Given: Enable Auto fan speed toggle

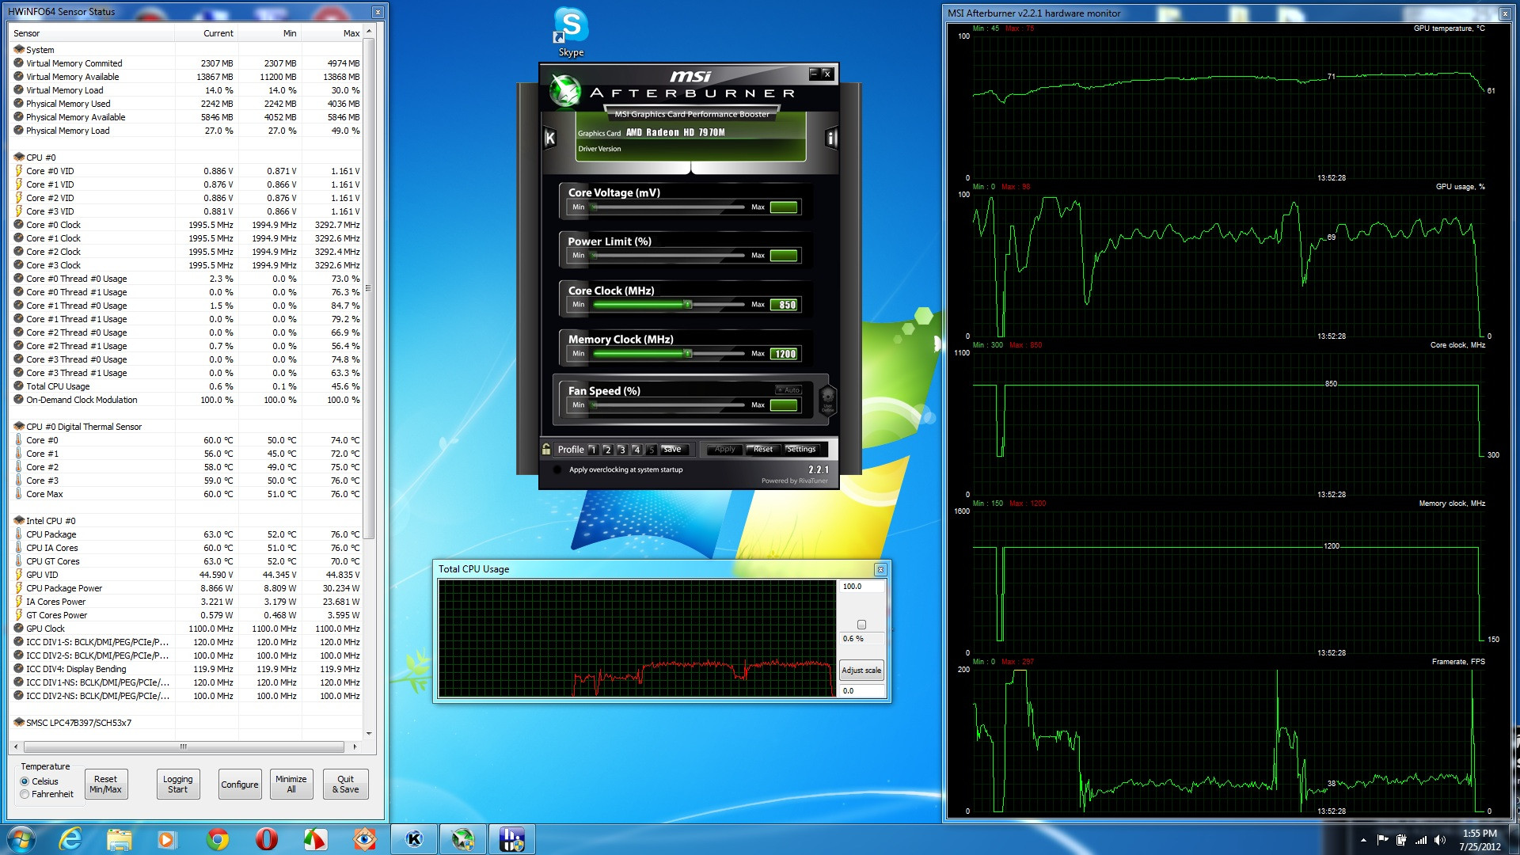Looking at the screenshot, I should click(788, 389).
